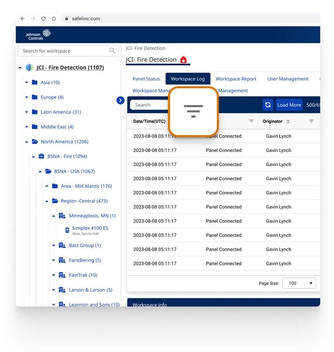This screenshot has height=352, width=334.
Task: Click the Batz Group building icon
Action: [62, 245]
